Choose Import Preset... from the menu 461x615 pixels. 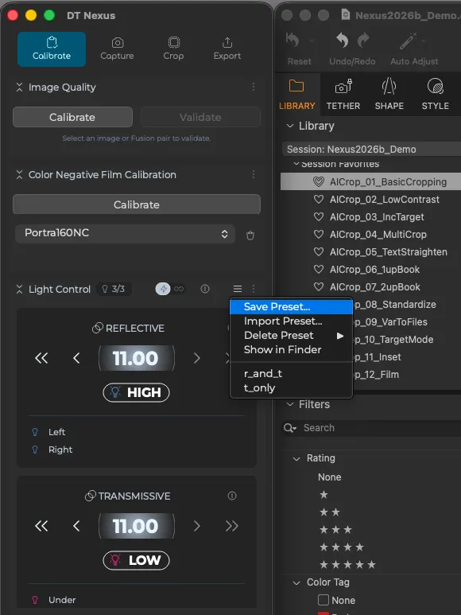[x=292, y=321]
